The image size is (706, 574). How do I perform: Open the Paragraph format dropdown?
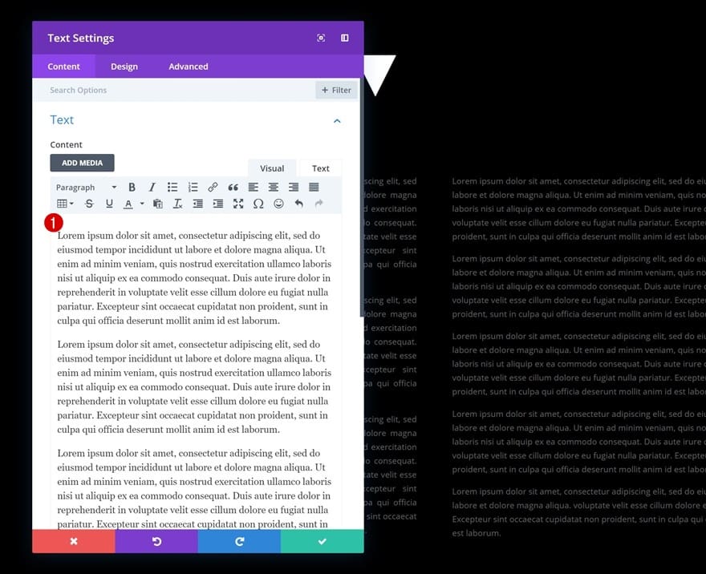[x=86, y=187]
